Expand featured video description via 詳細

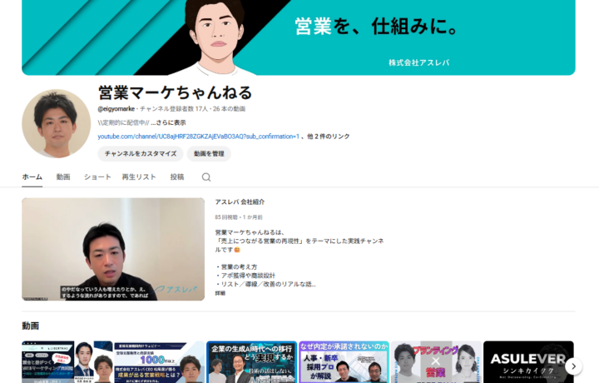(x=220, y=293)
